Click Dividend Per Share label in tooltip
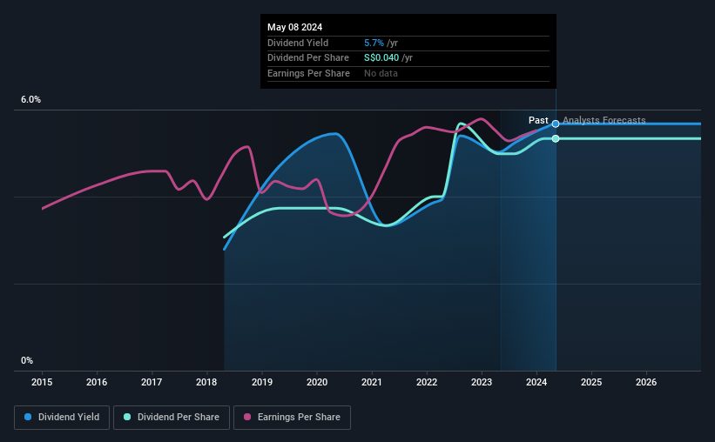 click(308, 58)
